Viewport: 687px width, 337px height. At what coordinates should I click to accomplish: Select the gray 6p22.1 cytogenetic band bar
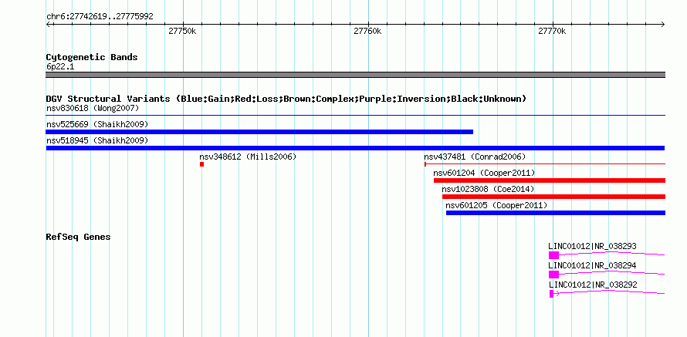pos(355,75)
